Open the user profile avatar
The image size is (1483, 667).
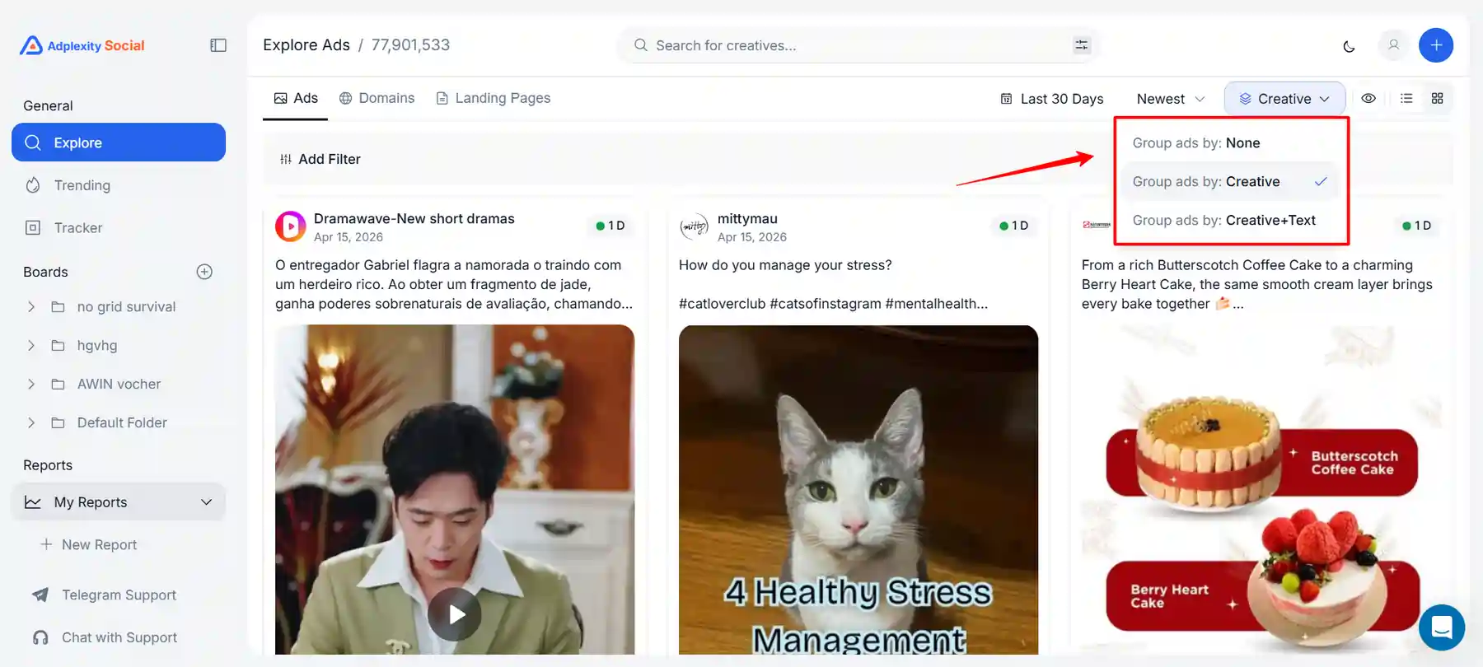(1393, 45)
